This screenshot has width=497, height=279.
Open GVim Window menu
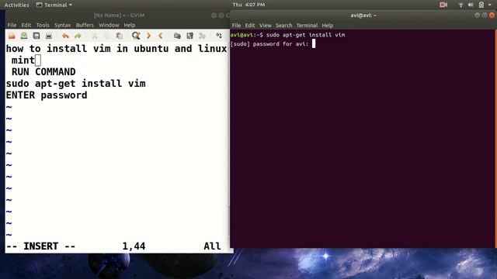tap(109, 25)
